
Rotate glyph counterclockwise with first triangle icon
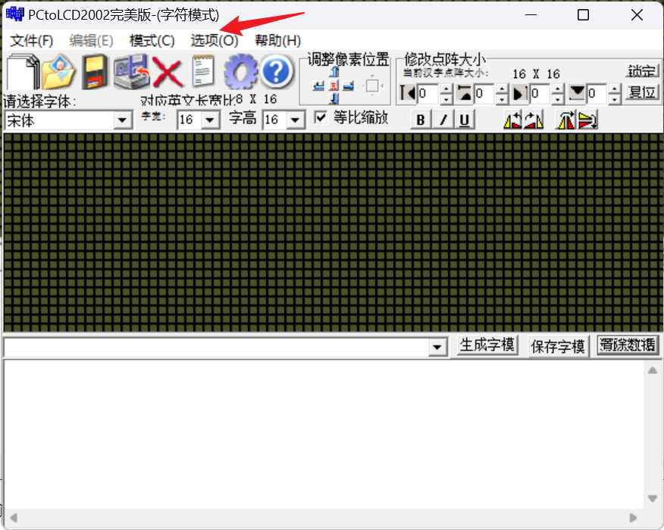512,120
